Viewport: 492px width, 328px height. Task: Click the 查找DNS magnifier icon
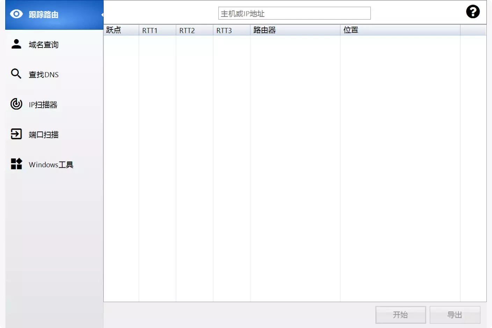pyautogui.click(x=16, y=74)
